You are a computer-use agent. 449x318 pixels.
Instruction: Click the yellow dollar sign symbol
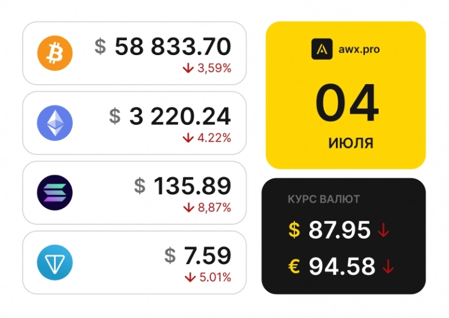294,230
